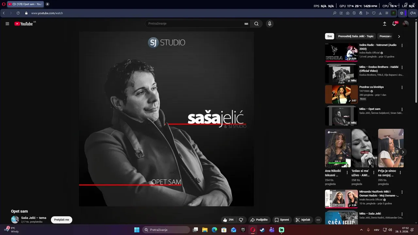Open Opera snapshot camera tool
This screenshot has height=235, width=418.
[x=347, y=13]
